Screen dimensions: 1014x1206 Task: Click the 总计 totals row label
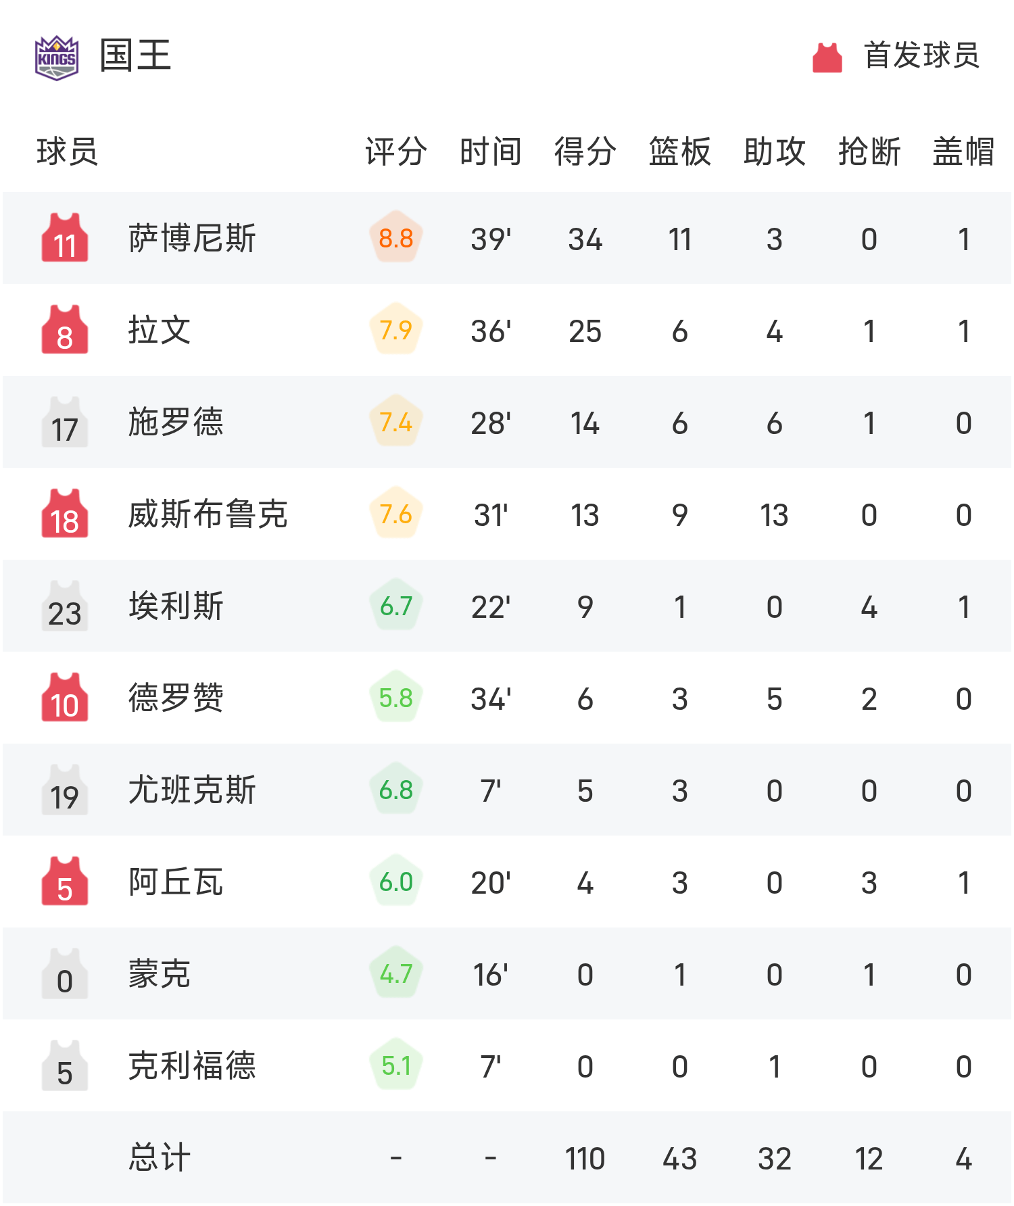tap(160, 1157)
